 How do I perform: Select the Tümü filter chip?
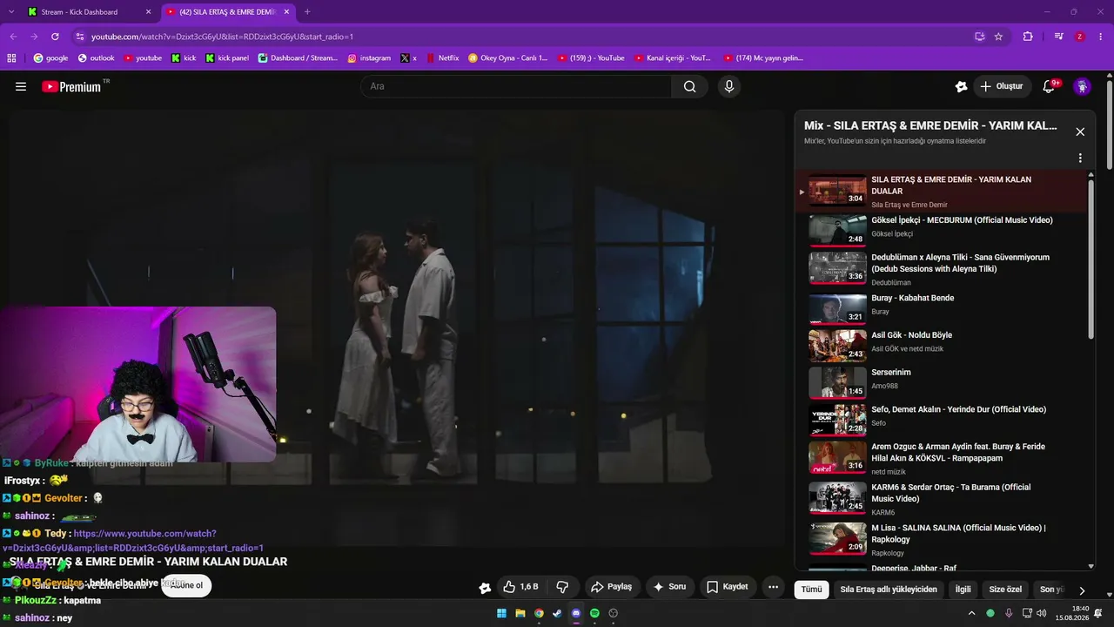[811, 590]
